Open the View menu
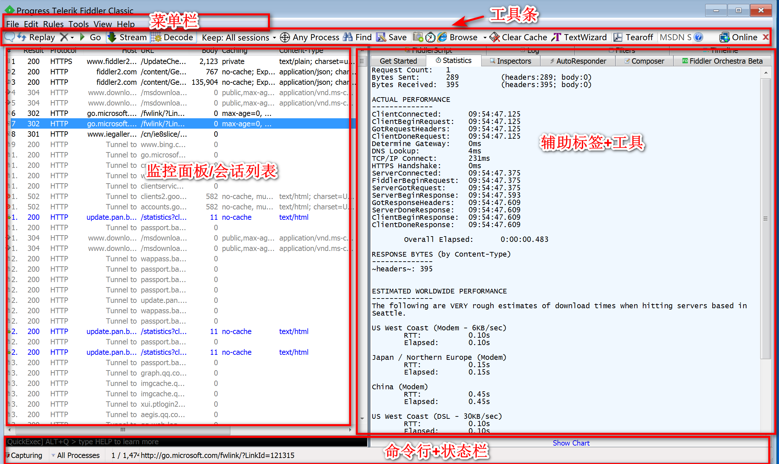 point(103,24)
